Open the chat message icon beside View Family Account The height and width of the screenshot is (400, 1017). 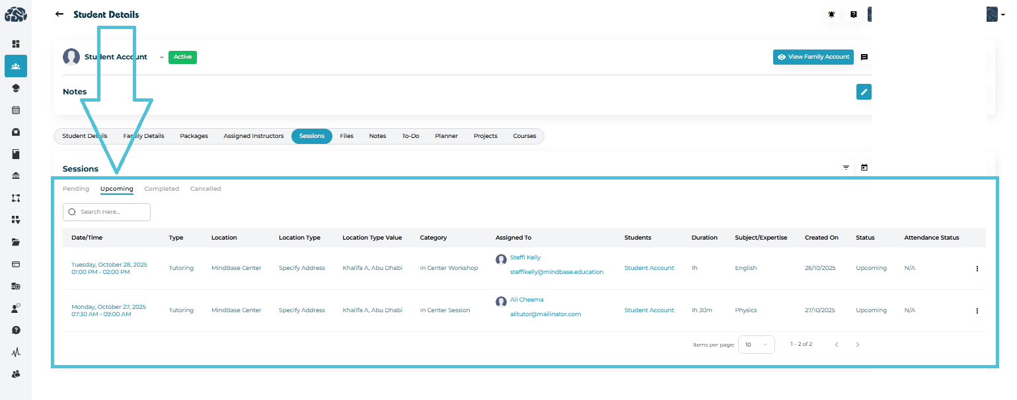(864, 57)
